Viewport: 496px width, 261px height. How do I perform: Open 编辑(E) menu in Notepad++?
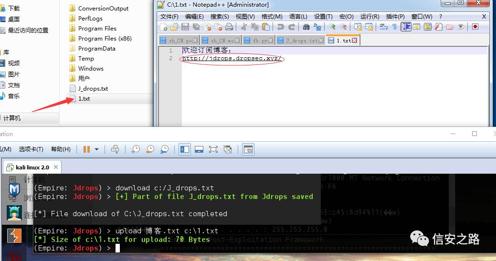[194, 16]
